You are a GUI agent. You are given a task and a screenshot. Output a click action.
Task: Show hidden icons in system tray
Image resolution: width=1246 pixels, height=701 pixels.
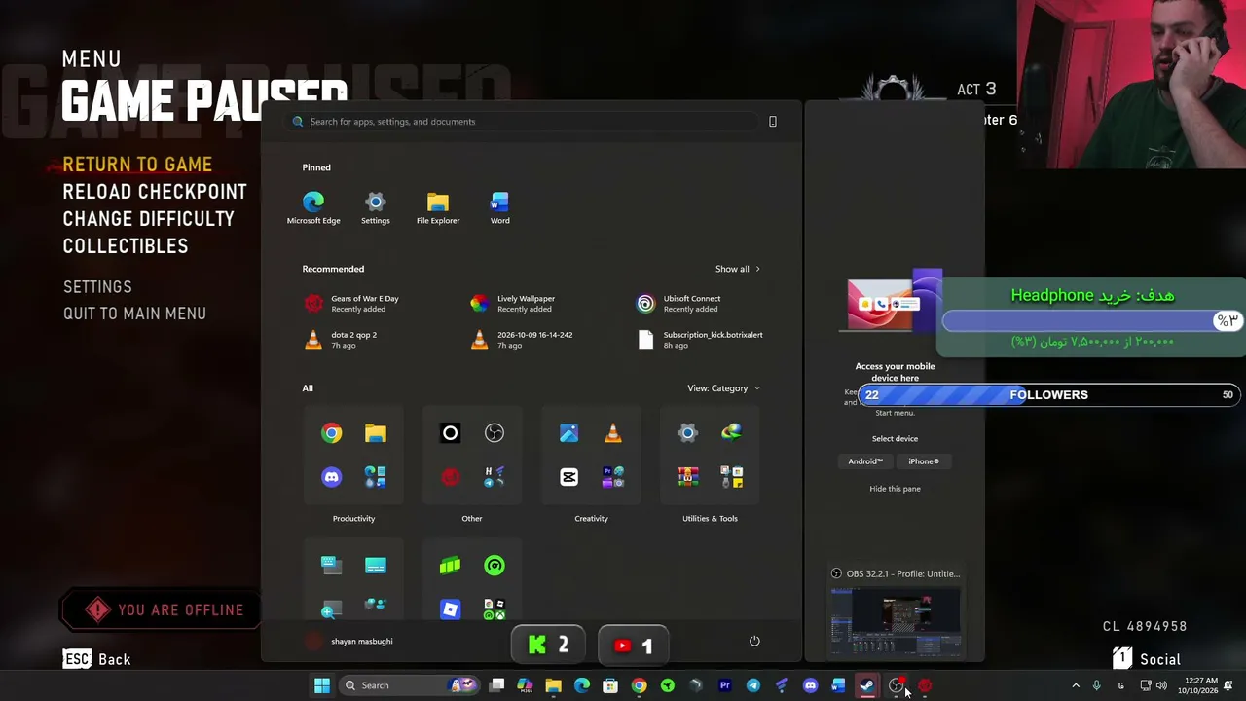[x=1076, y=685]
